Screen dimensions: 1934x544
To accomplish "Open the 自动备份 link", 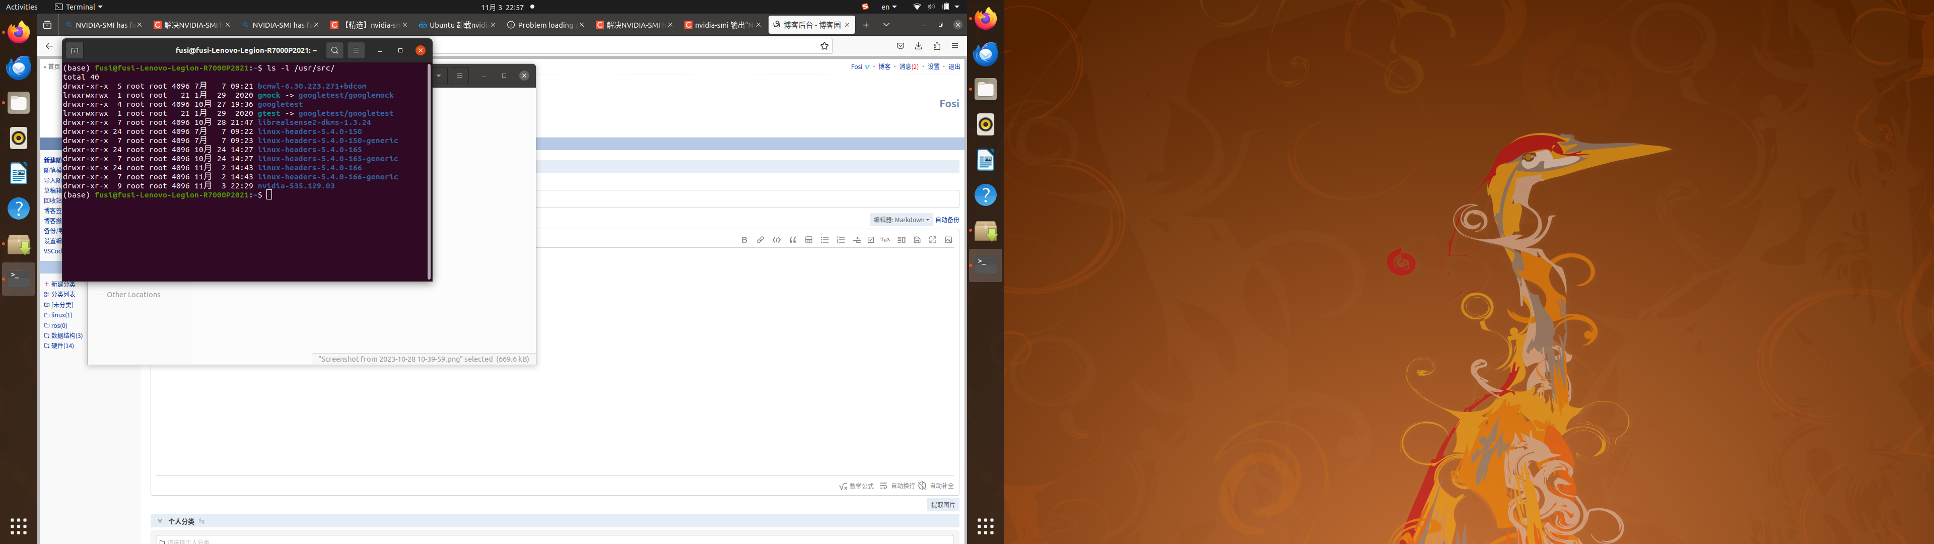I will coord(947,220).
